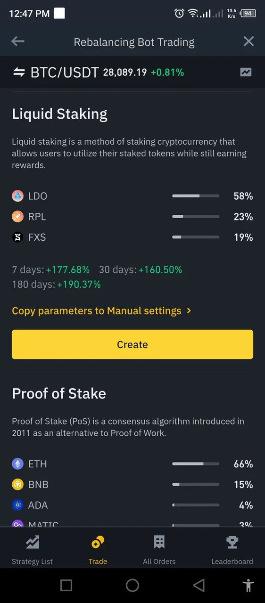This screenshot has height=603, width=265.
Task: Create the Liquid Staking bot
Action: point(132,344)
